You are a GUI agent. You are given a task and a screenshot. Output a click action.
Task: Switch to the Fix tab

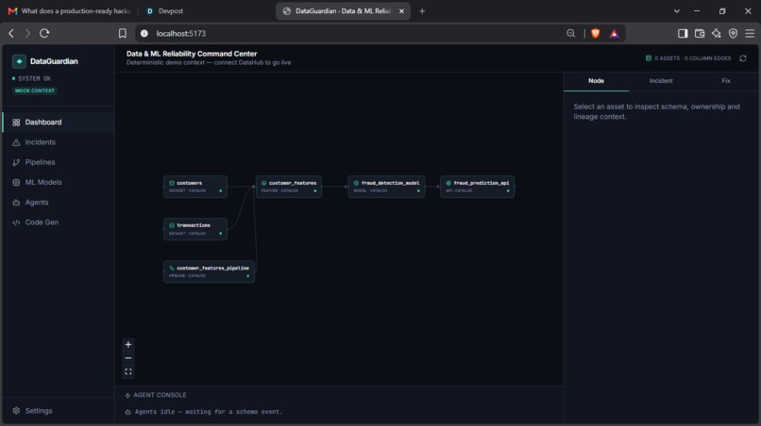[x=725, y=81]
